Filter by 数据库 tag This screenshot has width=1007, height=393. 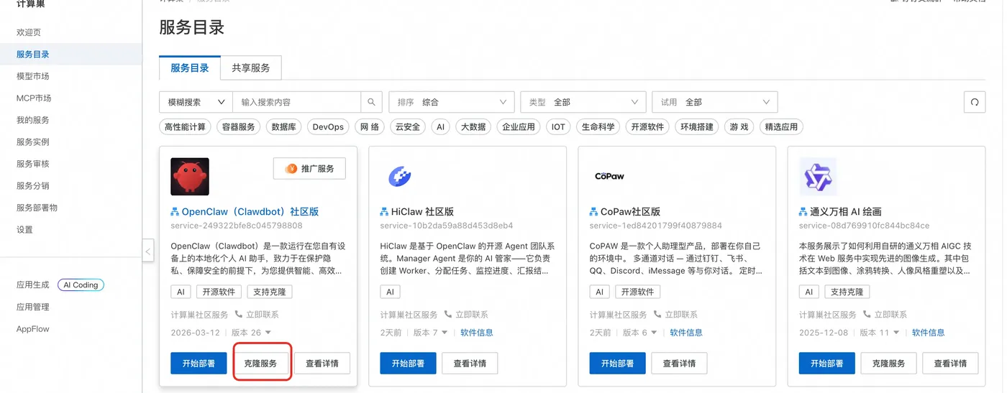[x=283, y=127]
